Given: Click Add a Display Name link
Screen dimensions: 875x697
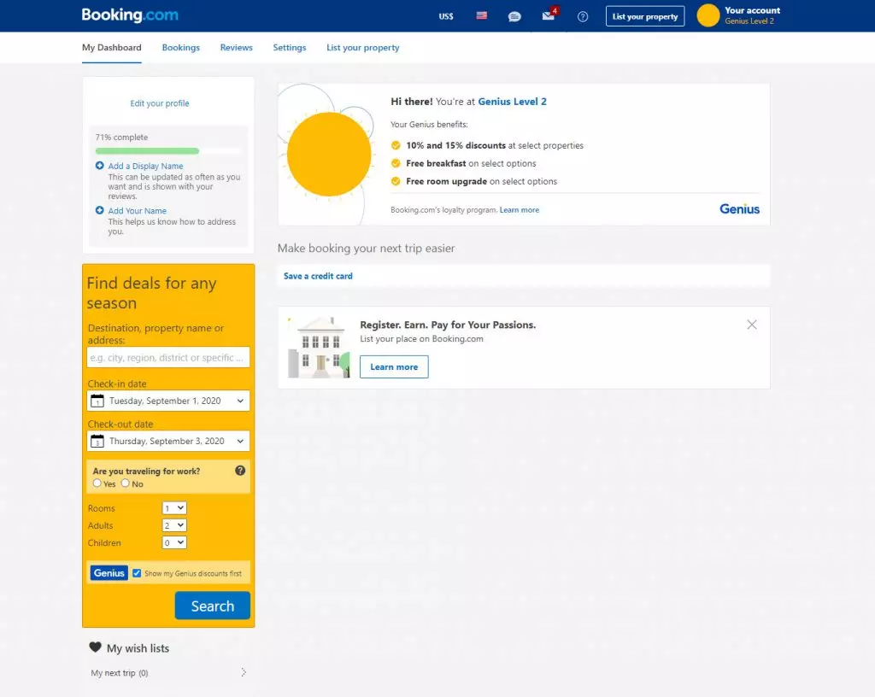Looking at the screenshot, I should point(145,166).
